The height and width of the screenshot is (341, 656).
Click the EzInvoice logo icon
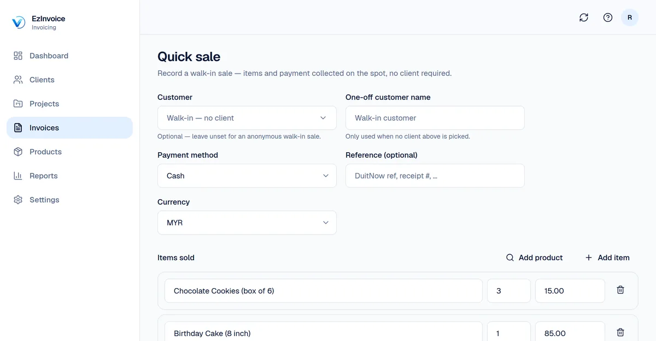click(19, 22)
